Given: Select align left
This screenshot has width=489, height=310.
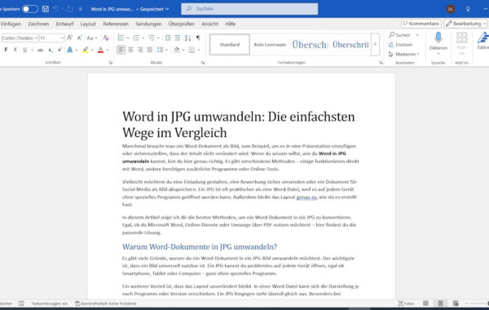Looking at the screenshot, I should [121, 50].
